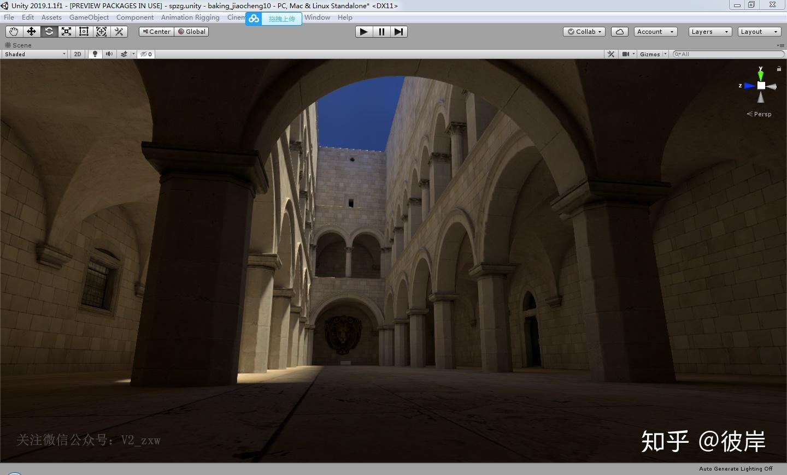Select the Scale tool
787x475 pixels.
(x=66, y=32)
